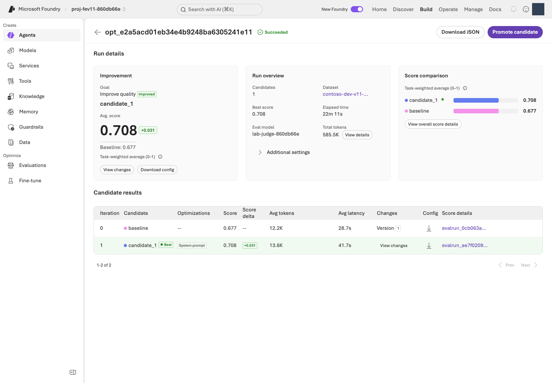
Task: Click info icon under Baseline: 0.677
Action: pyautogui.click(x=160, y=157)
